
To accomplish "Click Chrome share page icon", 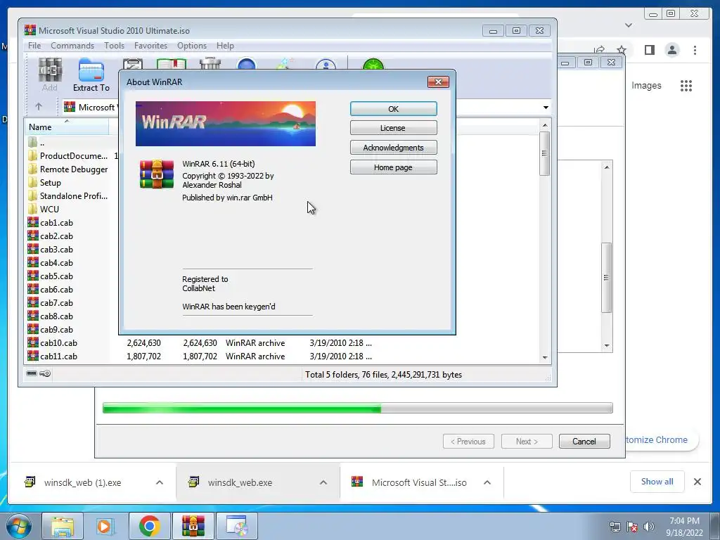I will click(599, 50).
